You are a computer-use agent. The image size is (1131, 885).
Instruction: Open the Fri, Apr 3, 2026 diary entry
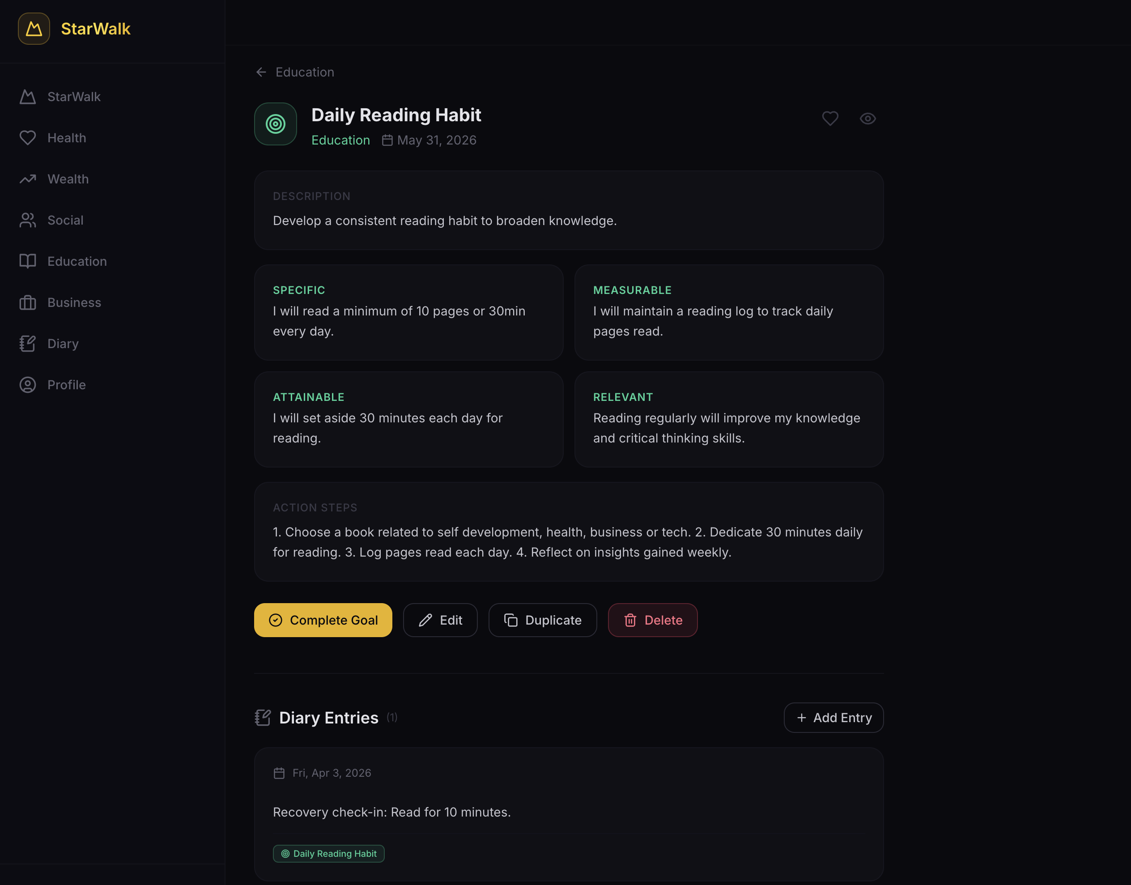[569, 814]
